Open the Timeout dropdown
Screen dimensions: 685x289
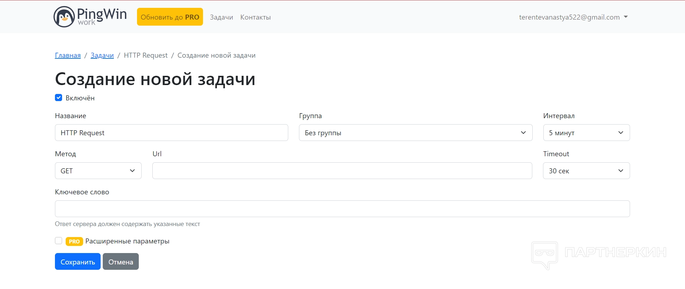(x=587, y=171)
